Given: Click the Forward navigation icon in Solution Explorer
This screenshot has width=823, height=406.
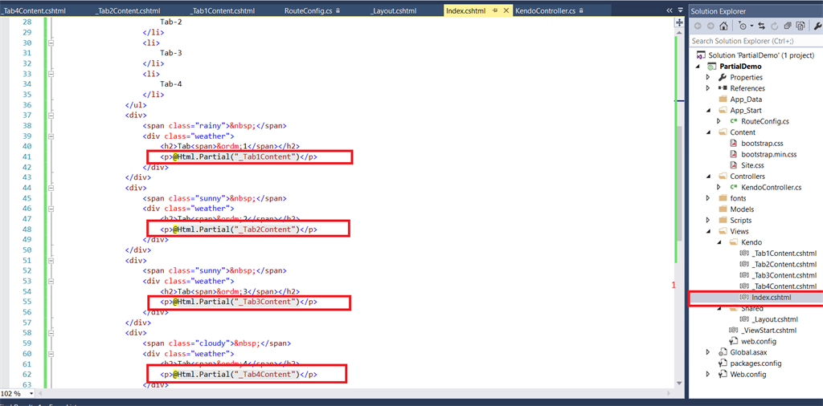Looking at the screenshot, I should (710, 26).
